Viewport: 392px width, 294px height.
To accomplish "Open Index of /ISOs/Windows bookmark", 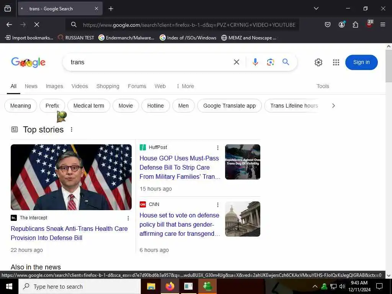I will coord(188,38).
